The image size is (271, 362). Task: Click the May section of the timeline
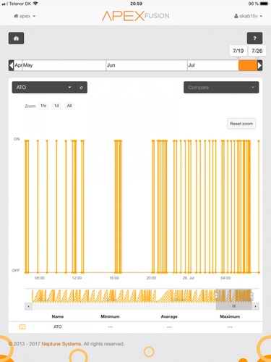pos(64,65)
